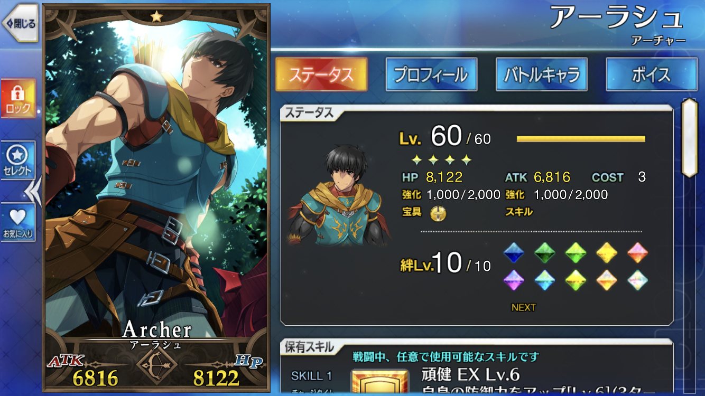Click the vertical scrollbar handle
The height and width of the screenshot is (396, 705).
coord(690,137)
